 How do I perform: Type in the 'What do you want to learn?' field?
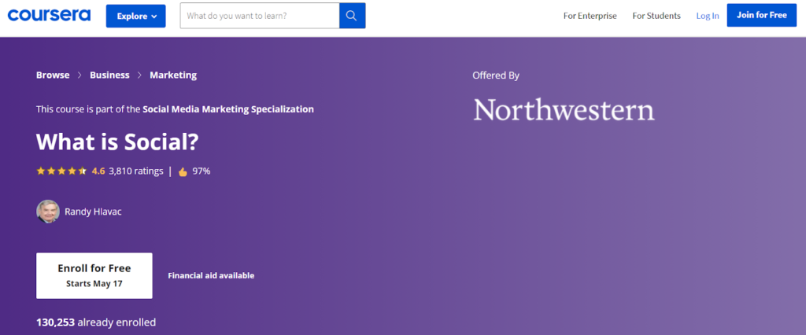pos(260,16)
